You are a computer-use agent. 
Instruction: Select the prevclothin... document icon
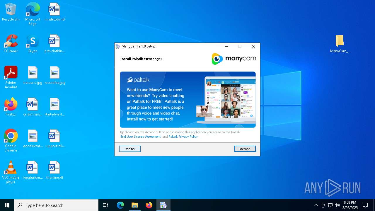(x=55, y=44)
